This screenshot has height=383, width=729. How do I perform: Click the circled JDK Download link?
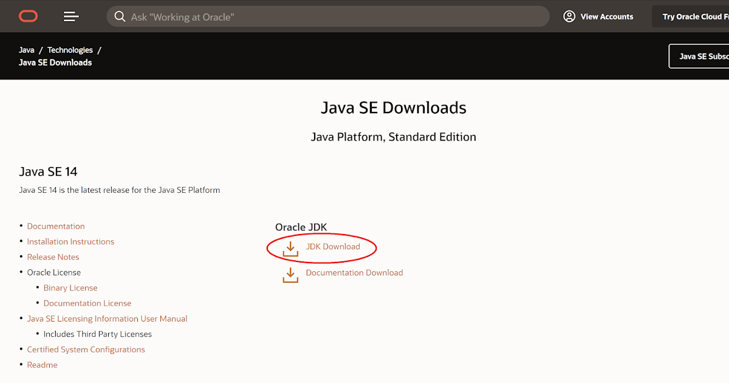(x=333, y=246)
